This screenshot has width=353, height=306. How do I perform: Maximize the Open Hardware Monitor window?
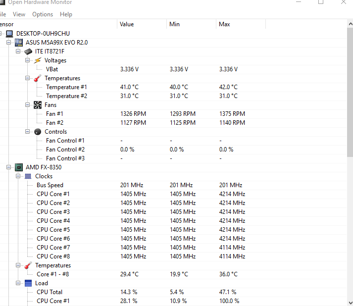[x=321, y=2]
